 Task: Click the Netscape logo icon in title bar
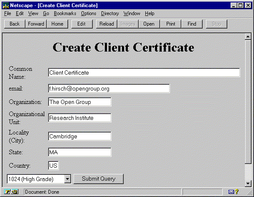pyautogui.click(x=5, y=5)
